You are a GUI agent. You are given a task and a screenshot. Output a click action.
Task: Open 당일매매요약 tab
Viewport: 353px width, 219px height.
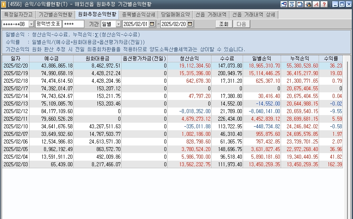(x=176, y=15)
